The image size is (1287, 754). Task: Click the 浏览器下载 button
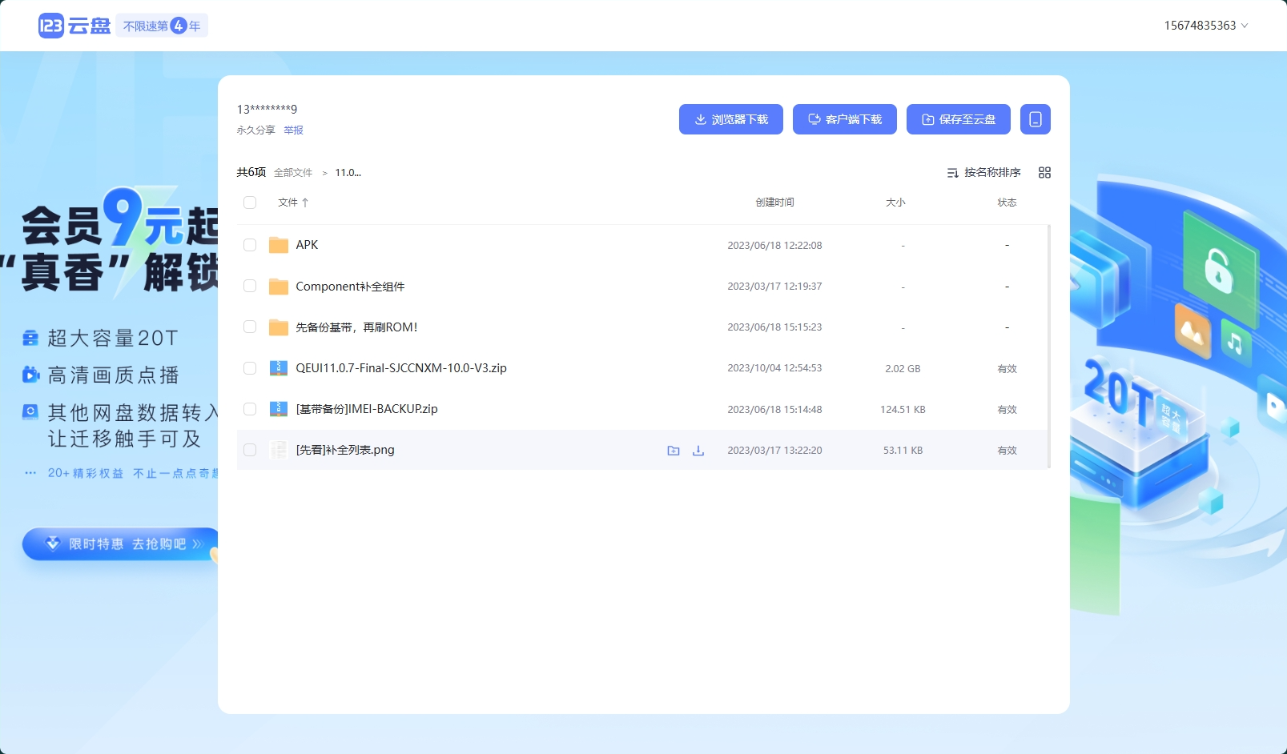(x=730, y=119)
